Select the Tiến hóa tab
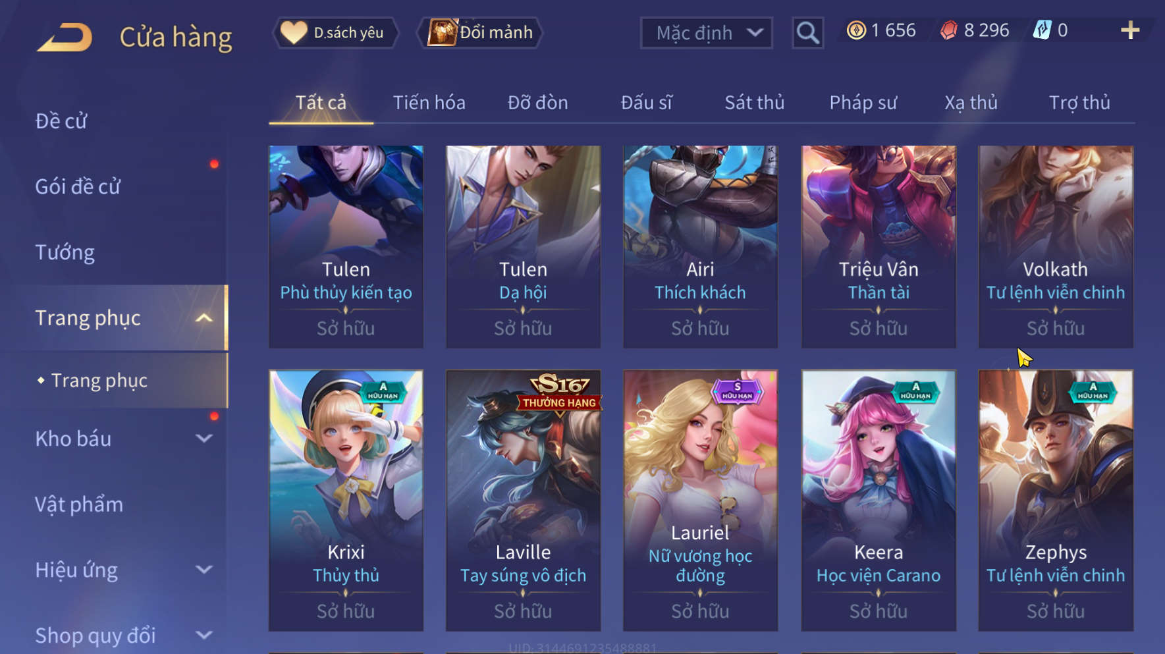 (x=429, y=103)
